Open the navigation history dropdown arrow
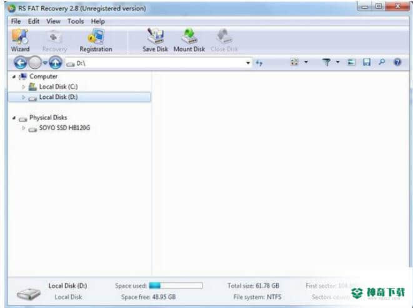Image resolution: width=413 pixels, height=308 pixels. pyautogui.click(x=45, y=63)
